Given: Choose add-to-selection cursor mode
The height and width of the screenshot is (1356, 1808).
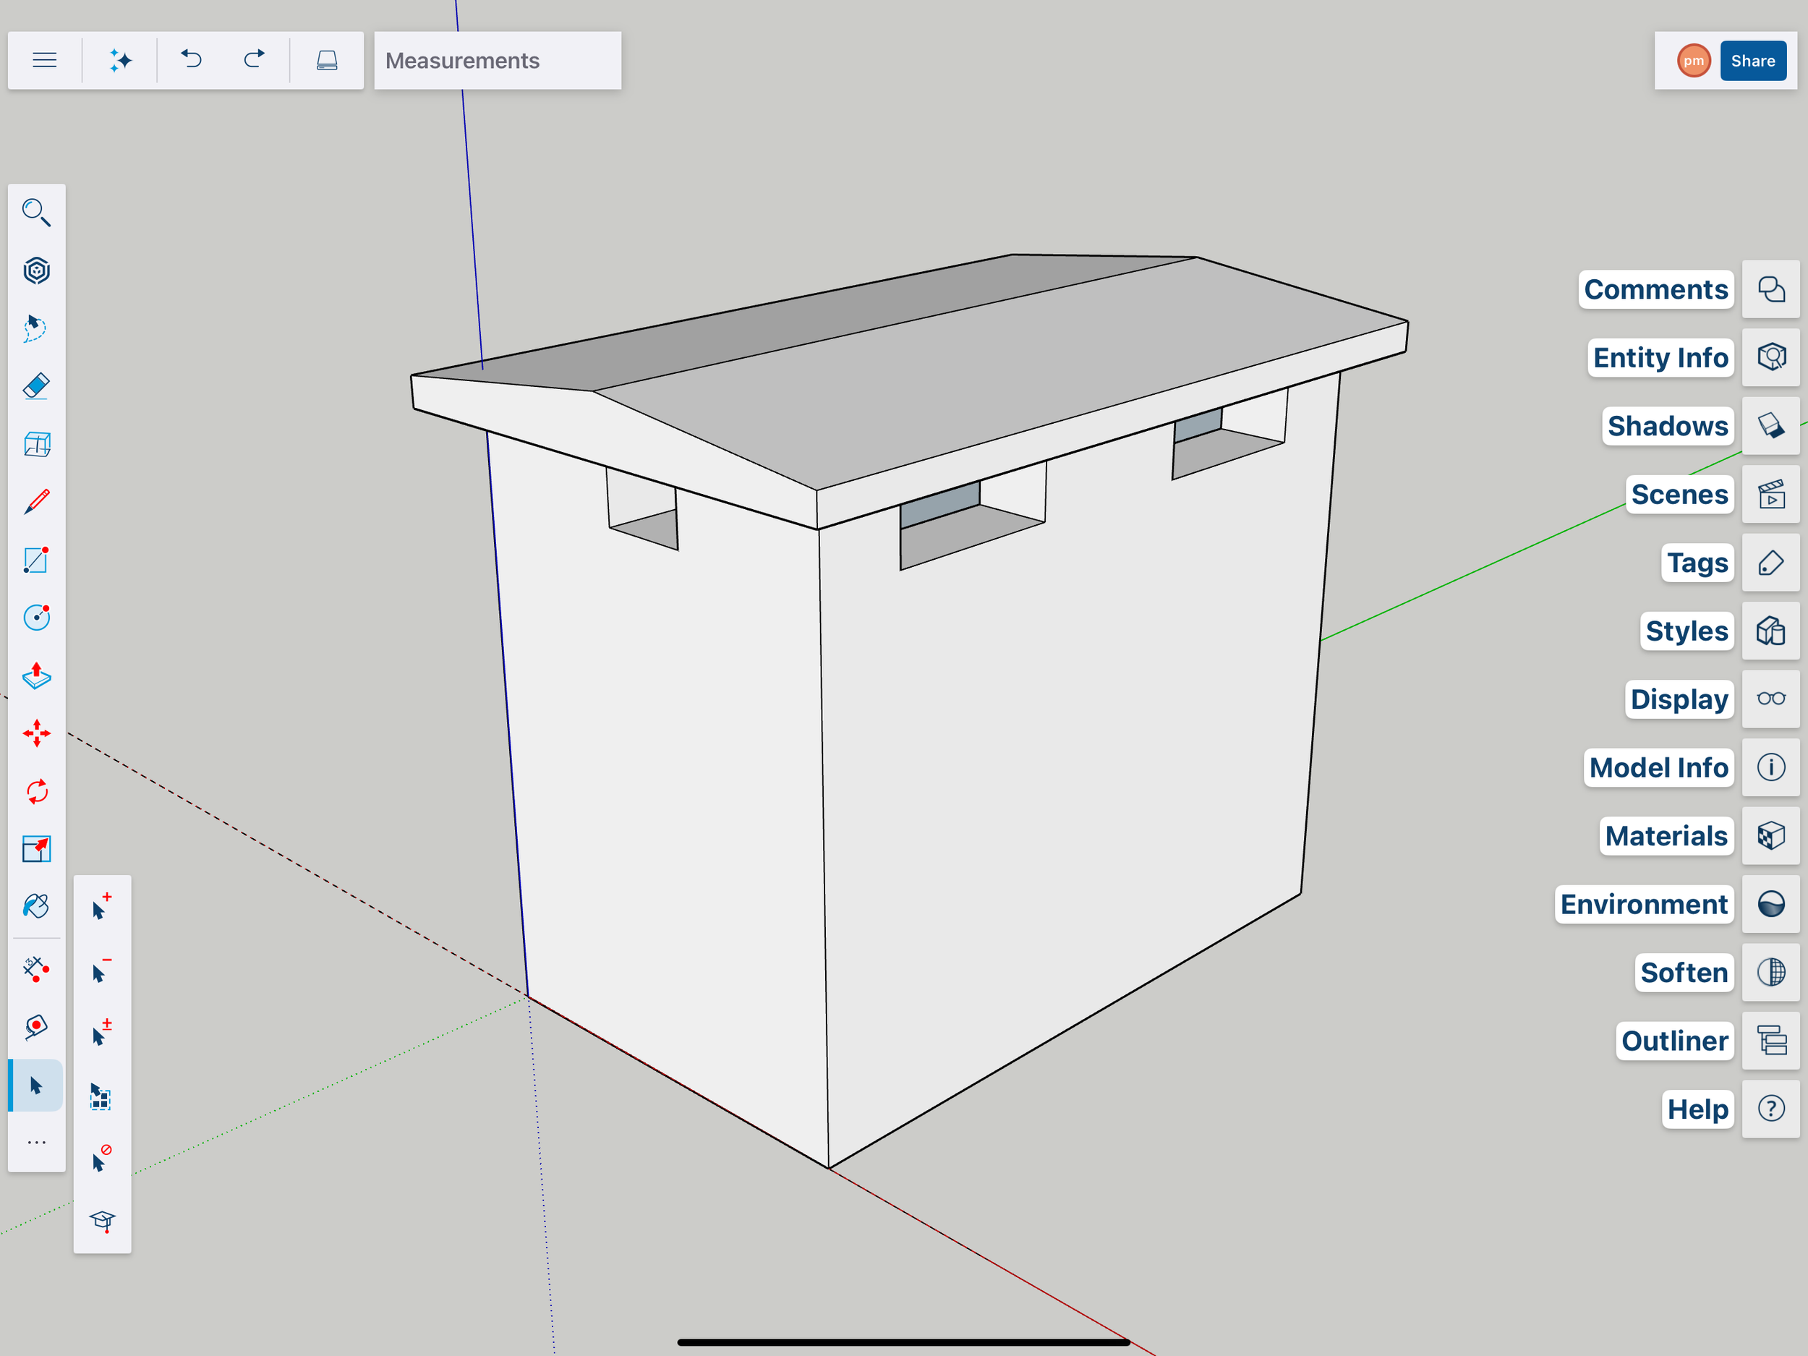Looking at the screenshot, I should tap(101, 906).
